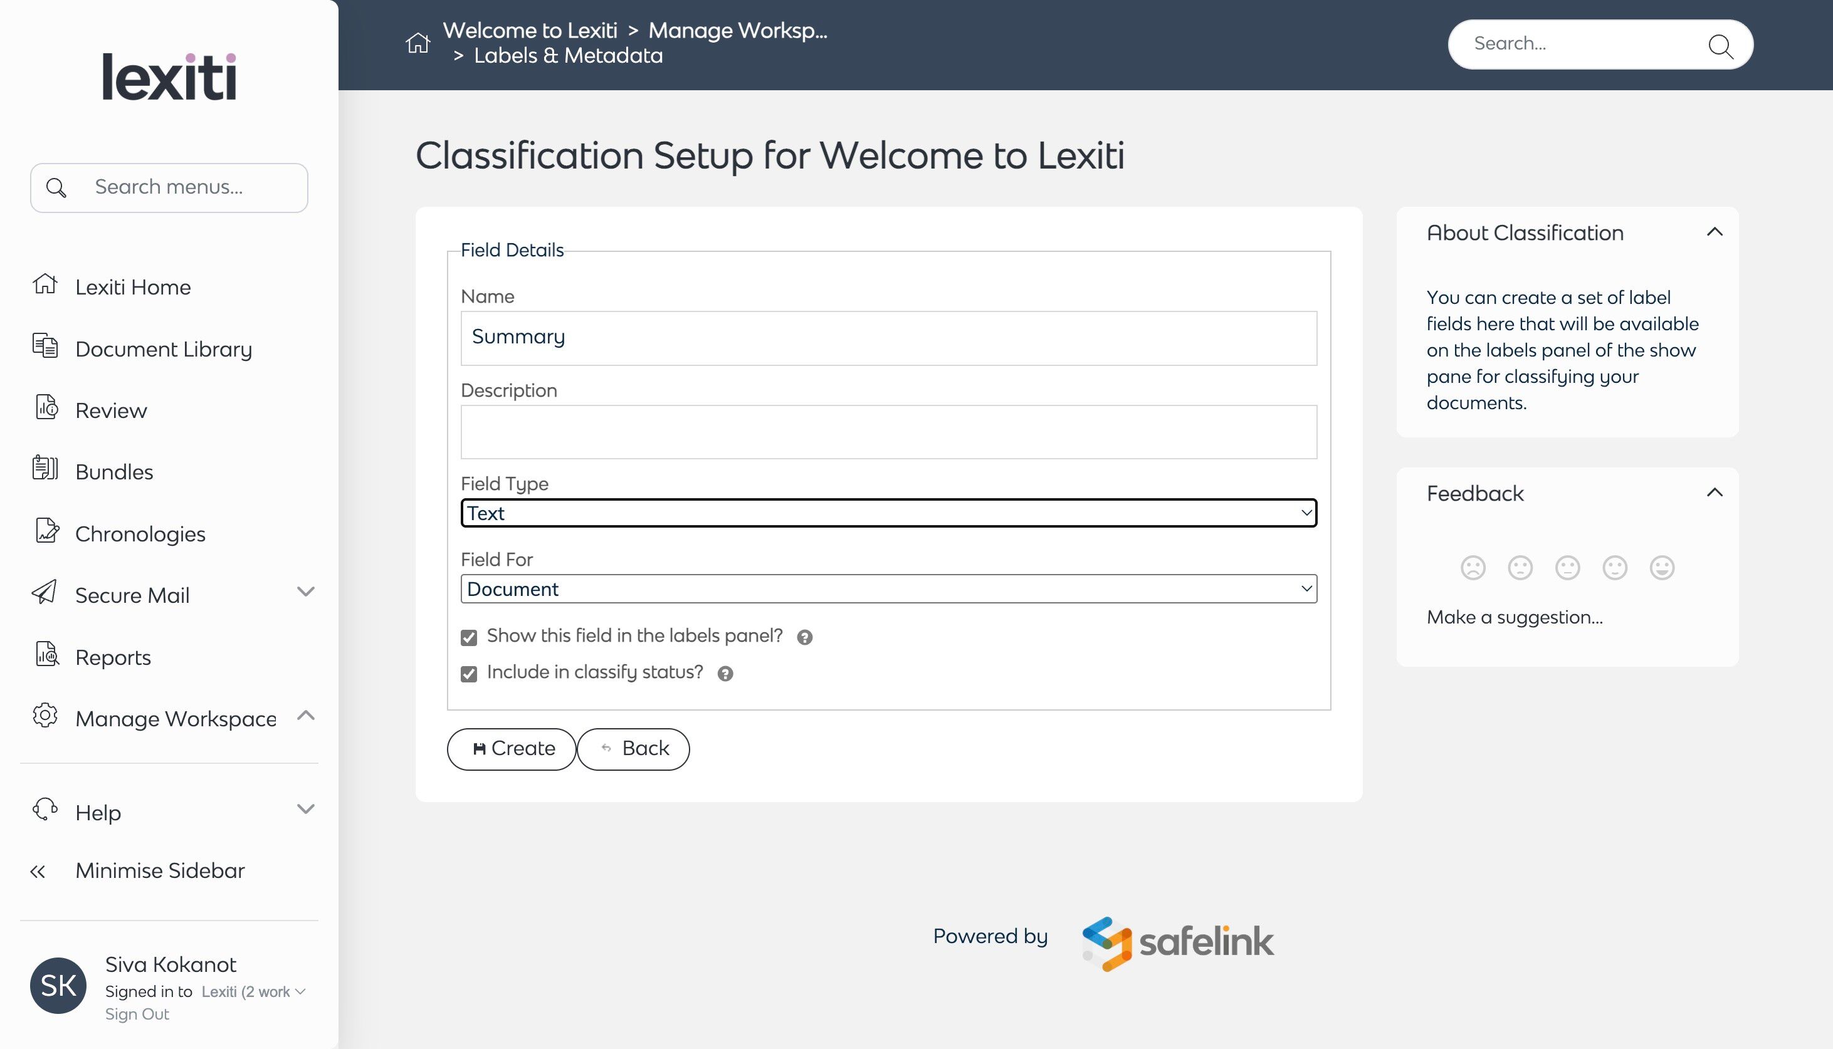This screenshot has height=1049, width=1833.
Task: Uncheck Include in classify status
Action: (469, 674)
